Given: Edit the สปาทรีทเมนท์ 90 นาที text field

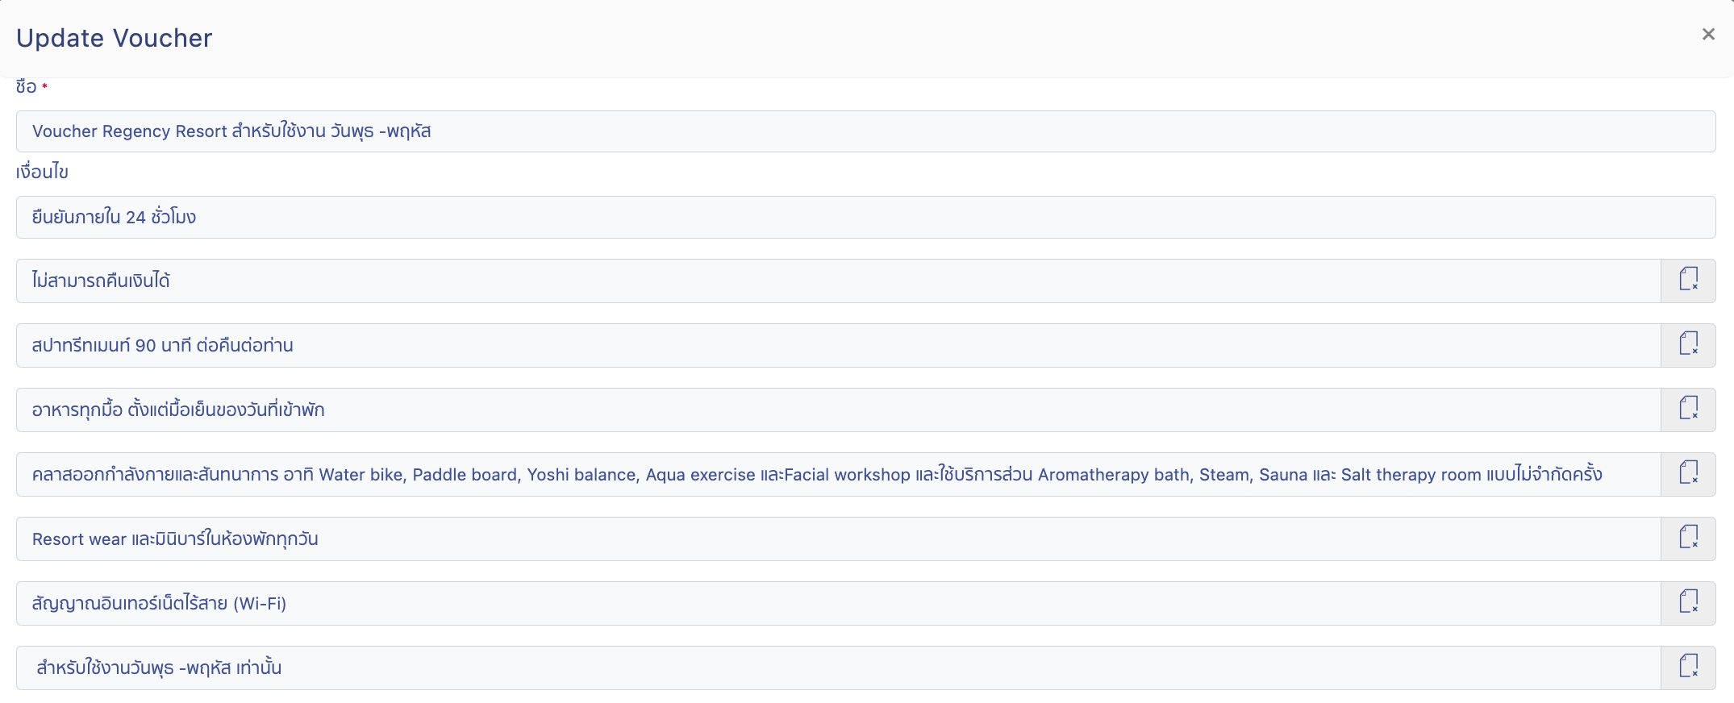Looking at the screenshot, I should (839, 345).
